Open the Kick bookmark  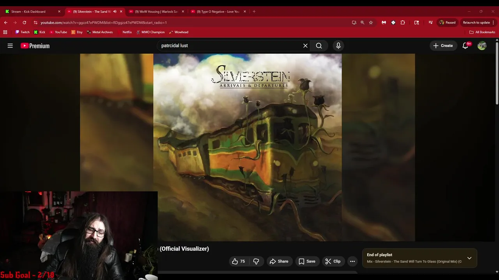coord(39,32)
